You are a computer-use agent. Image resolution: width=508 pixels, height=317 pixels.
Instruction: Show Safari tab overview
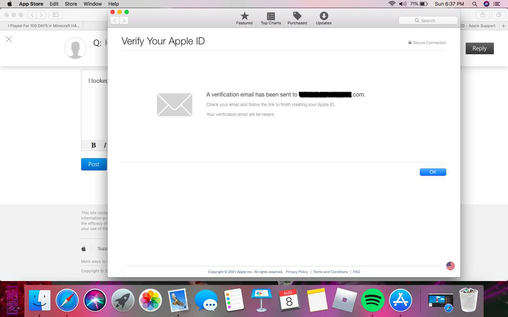(x=499, y=15)
